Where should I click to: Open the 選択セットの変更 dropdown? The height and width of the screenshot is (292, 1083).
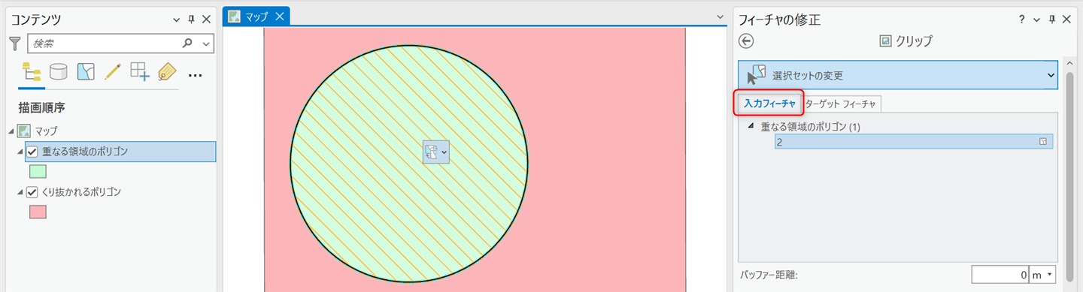(x=898, y=75)
